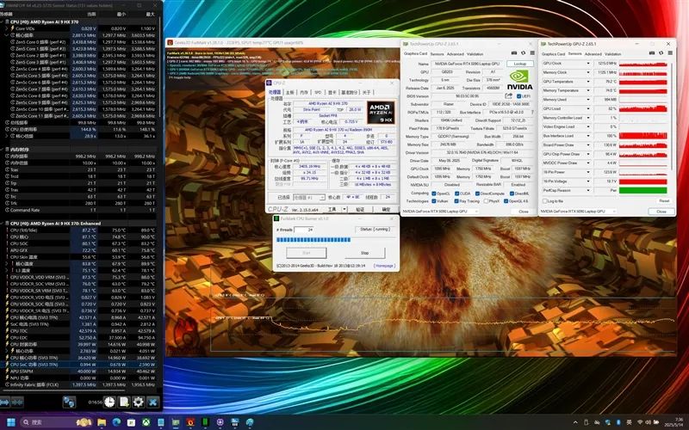Image resolution: width=689 pixels, height=430 pixels.
Task: Enable Log to file in GPU-Z Sensors
Action: (545, 201)
